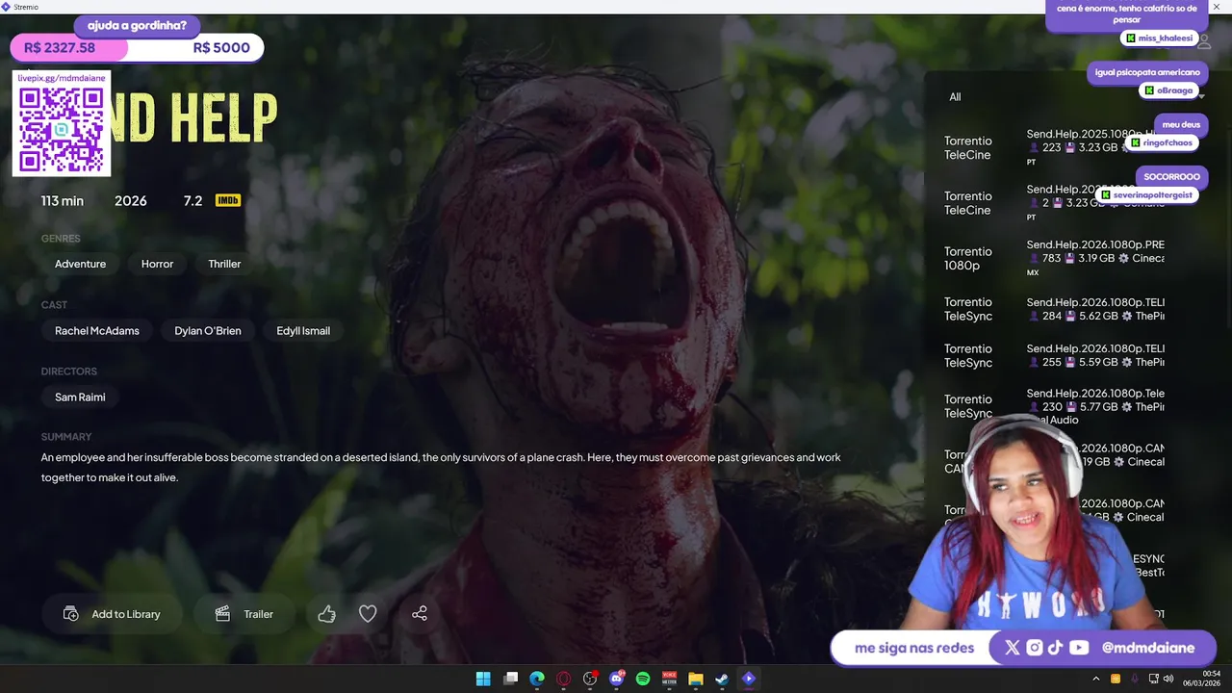The width and height of the screenshot is (1232, 693).
Task: Choose Torrentio TeleSync stream of 5.77 GB
Action: coord(1054,406)
